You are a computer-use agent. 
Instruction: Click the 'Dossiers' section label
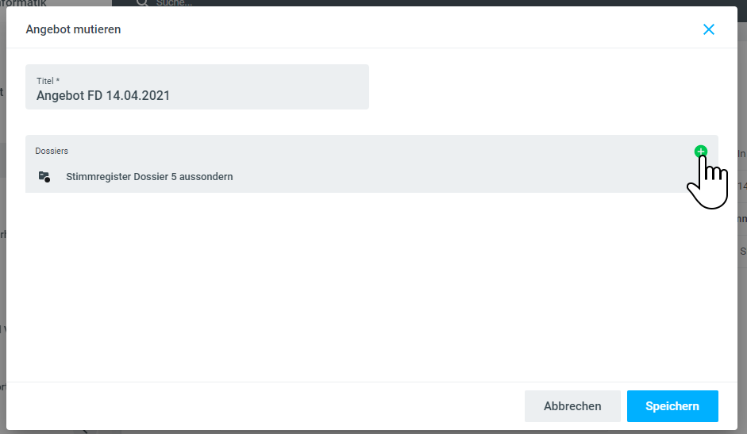tap(52, 151)
